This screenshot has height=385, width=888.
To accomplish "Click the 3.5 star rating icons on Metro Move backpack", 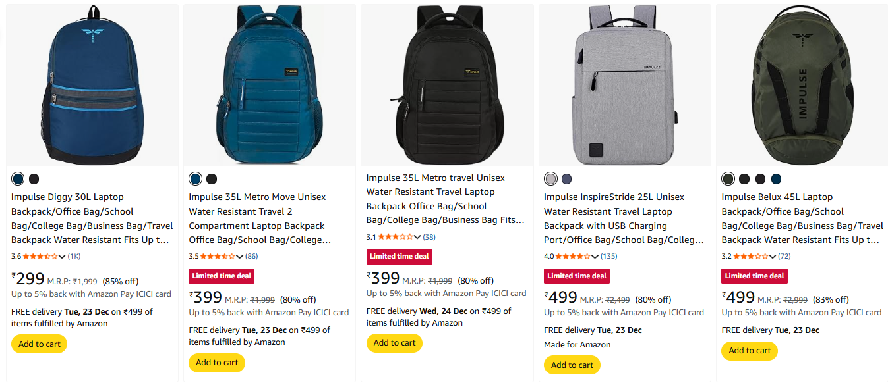I will coord(218,256).
